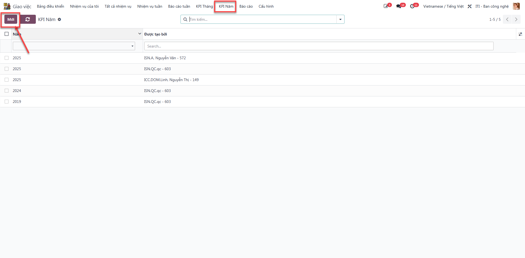Open the Giao việc app home icon
This screenshot has height=258, width=525.
(x=7, y=6)
